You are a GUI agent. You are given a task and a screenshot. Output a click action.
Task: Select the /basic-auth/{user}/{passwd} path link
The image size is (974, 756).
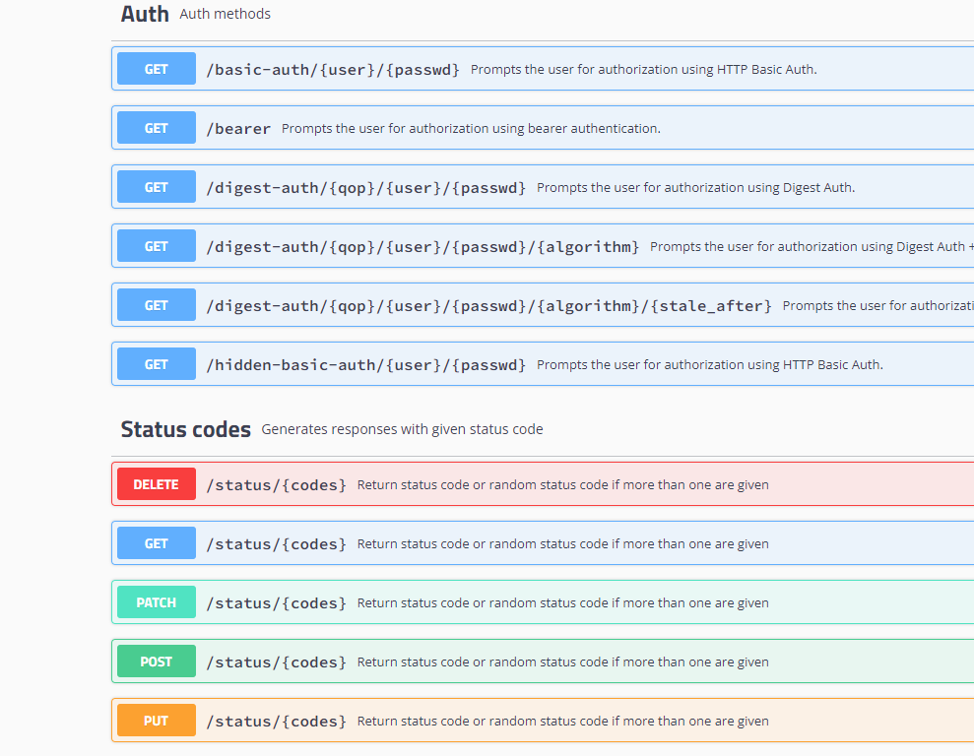click(333, 70)
